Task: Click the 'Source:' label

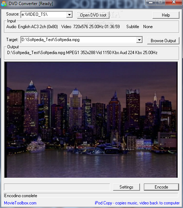Action: pos(13,14)
